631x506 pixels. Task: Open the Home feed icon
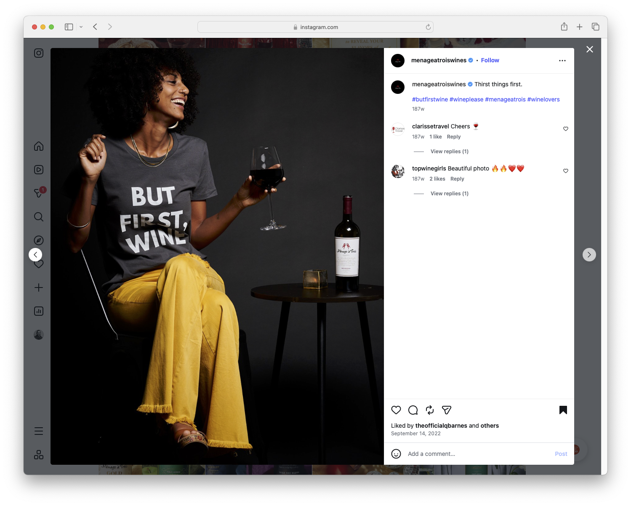38,146
